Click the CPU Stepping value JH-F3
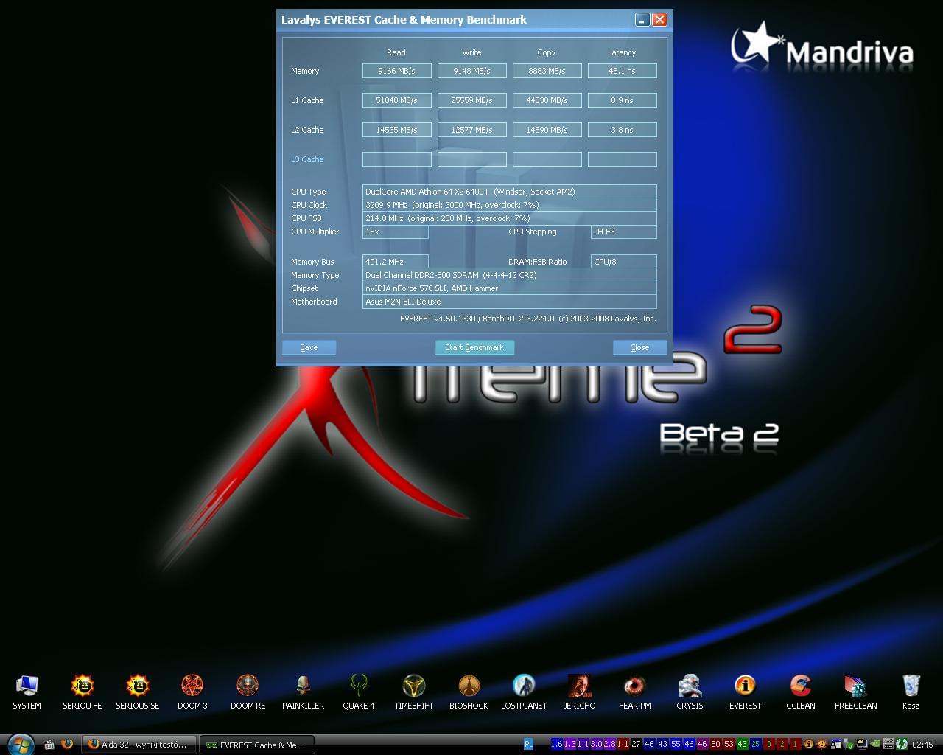943x755 pixels. [623, 232]
